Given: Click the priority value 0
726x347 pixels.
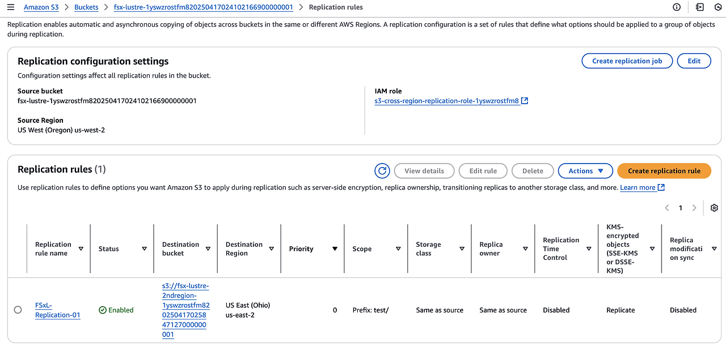Looking at the screenshot, I should pos(335,310).
